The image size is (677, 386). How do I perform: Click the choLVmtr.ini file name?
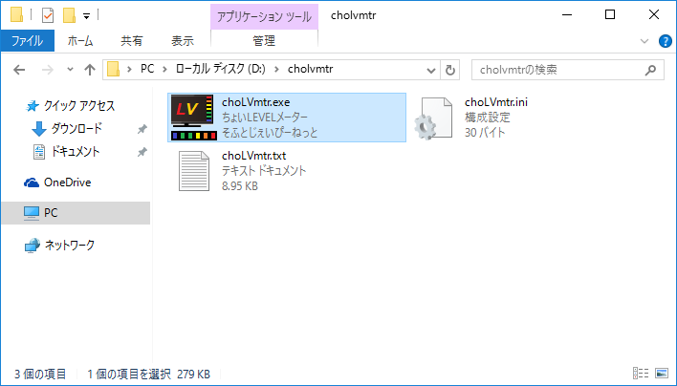(496, 102)
